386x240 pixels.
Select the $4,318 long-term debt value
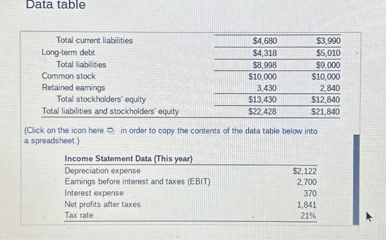click(265, 53)
